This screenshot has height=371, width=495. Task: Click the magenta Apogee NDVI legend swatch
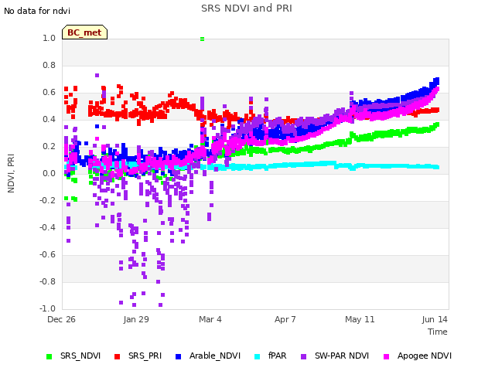386,356
